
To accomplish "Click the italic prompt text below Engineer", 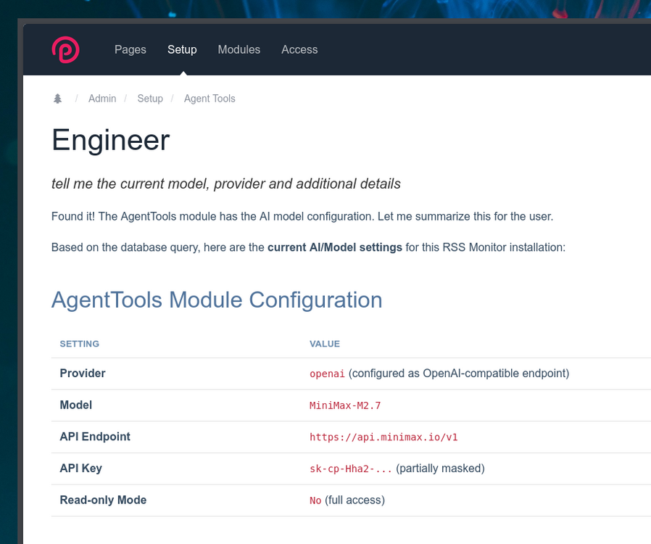I will pos(225,184).
